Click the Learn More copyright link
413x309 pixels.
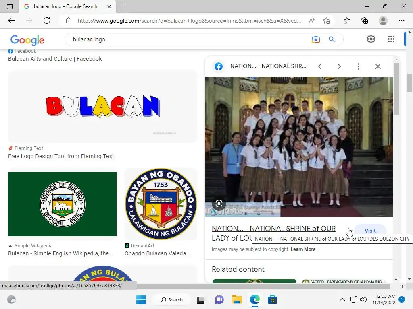[x=303, y=249]
